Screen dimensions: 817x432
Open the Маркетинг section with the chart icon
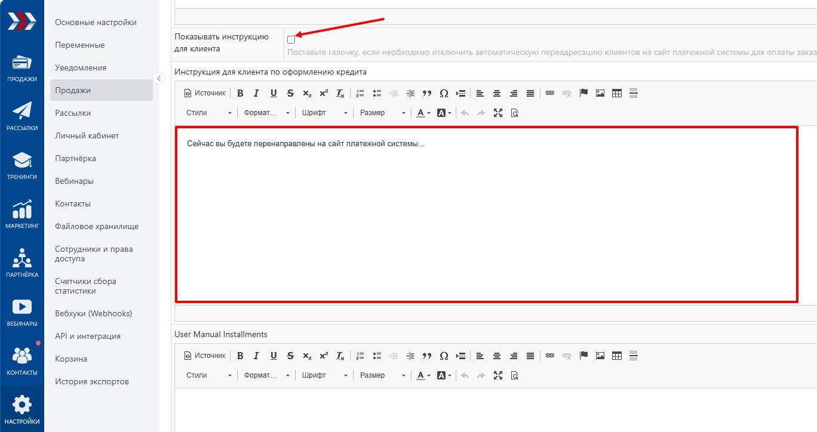(x=22, y=215)
